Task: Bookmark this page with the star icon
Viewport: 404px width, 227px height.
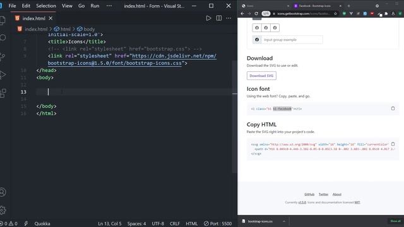Action: coord(335,14)
